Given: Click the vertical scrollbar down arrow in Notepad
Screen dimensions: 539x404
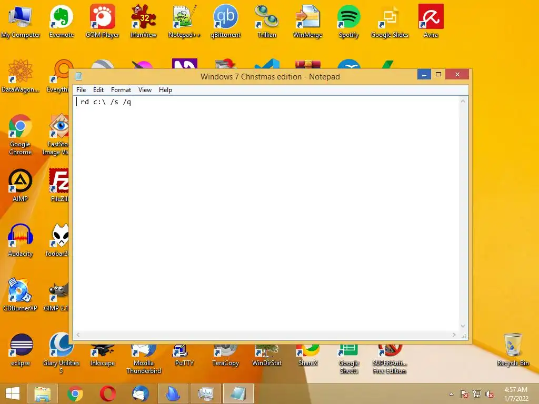Looking at the screenshot, I should [463, 326].
